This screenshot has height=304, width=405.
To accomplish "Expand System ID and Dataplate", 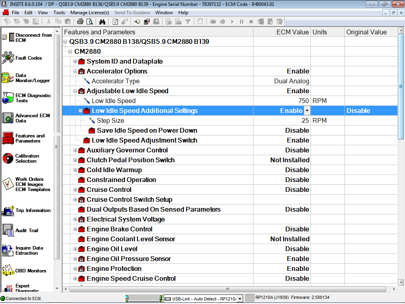I will 75,61.
